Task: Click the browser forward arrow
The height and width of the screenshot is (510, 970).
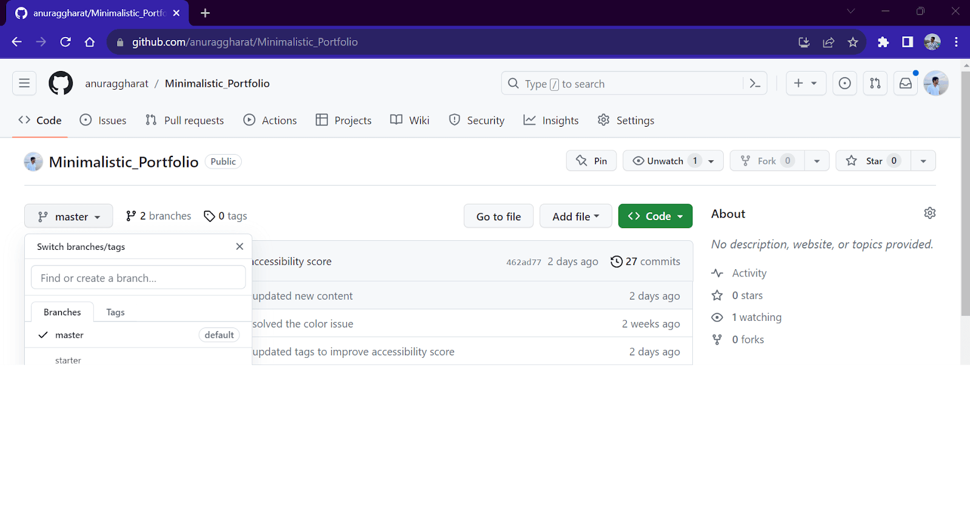Action: pyautogui.click(x=41, y=42)
